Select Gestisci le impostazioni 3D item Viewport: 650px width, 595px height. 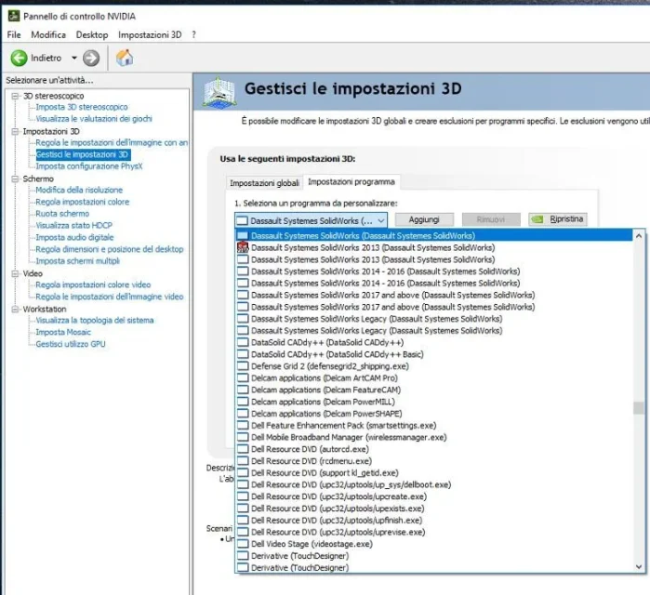83,154
